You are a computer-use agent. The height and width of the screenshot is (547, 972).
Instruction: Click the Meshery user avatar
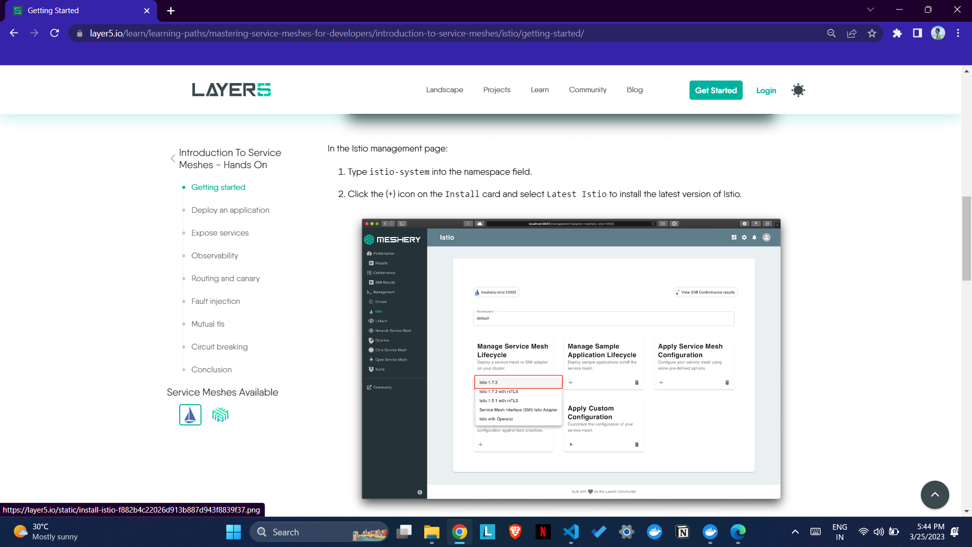coord(765,237)
